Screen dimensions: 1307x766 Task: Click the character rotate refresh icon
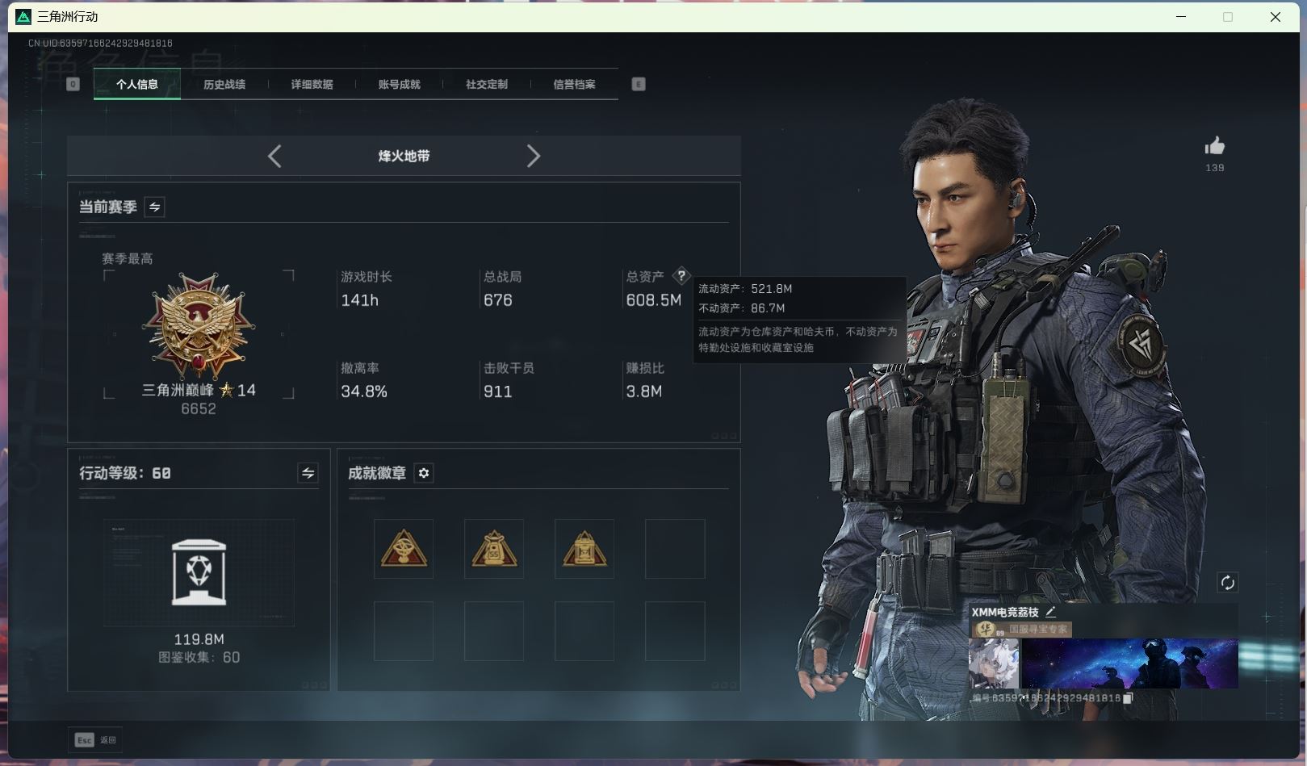point(1227,583)
